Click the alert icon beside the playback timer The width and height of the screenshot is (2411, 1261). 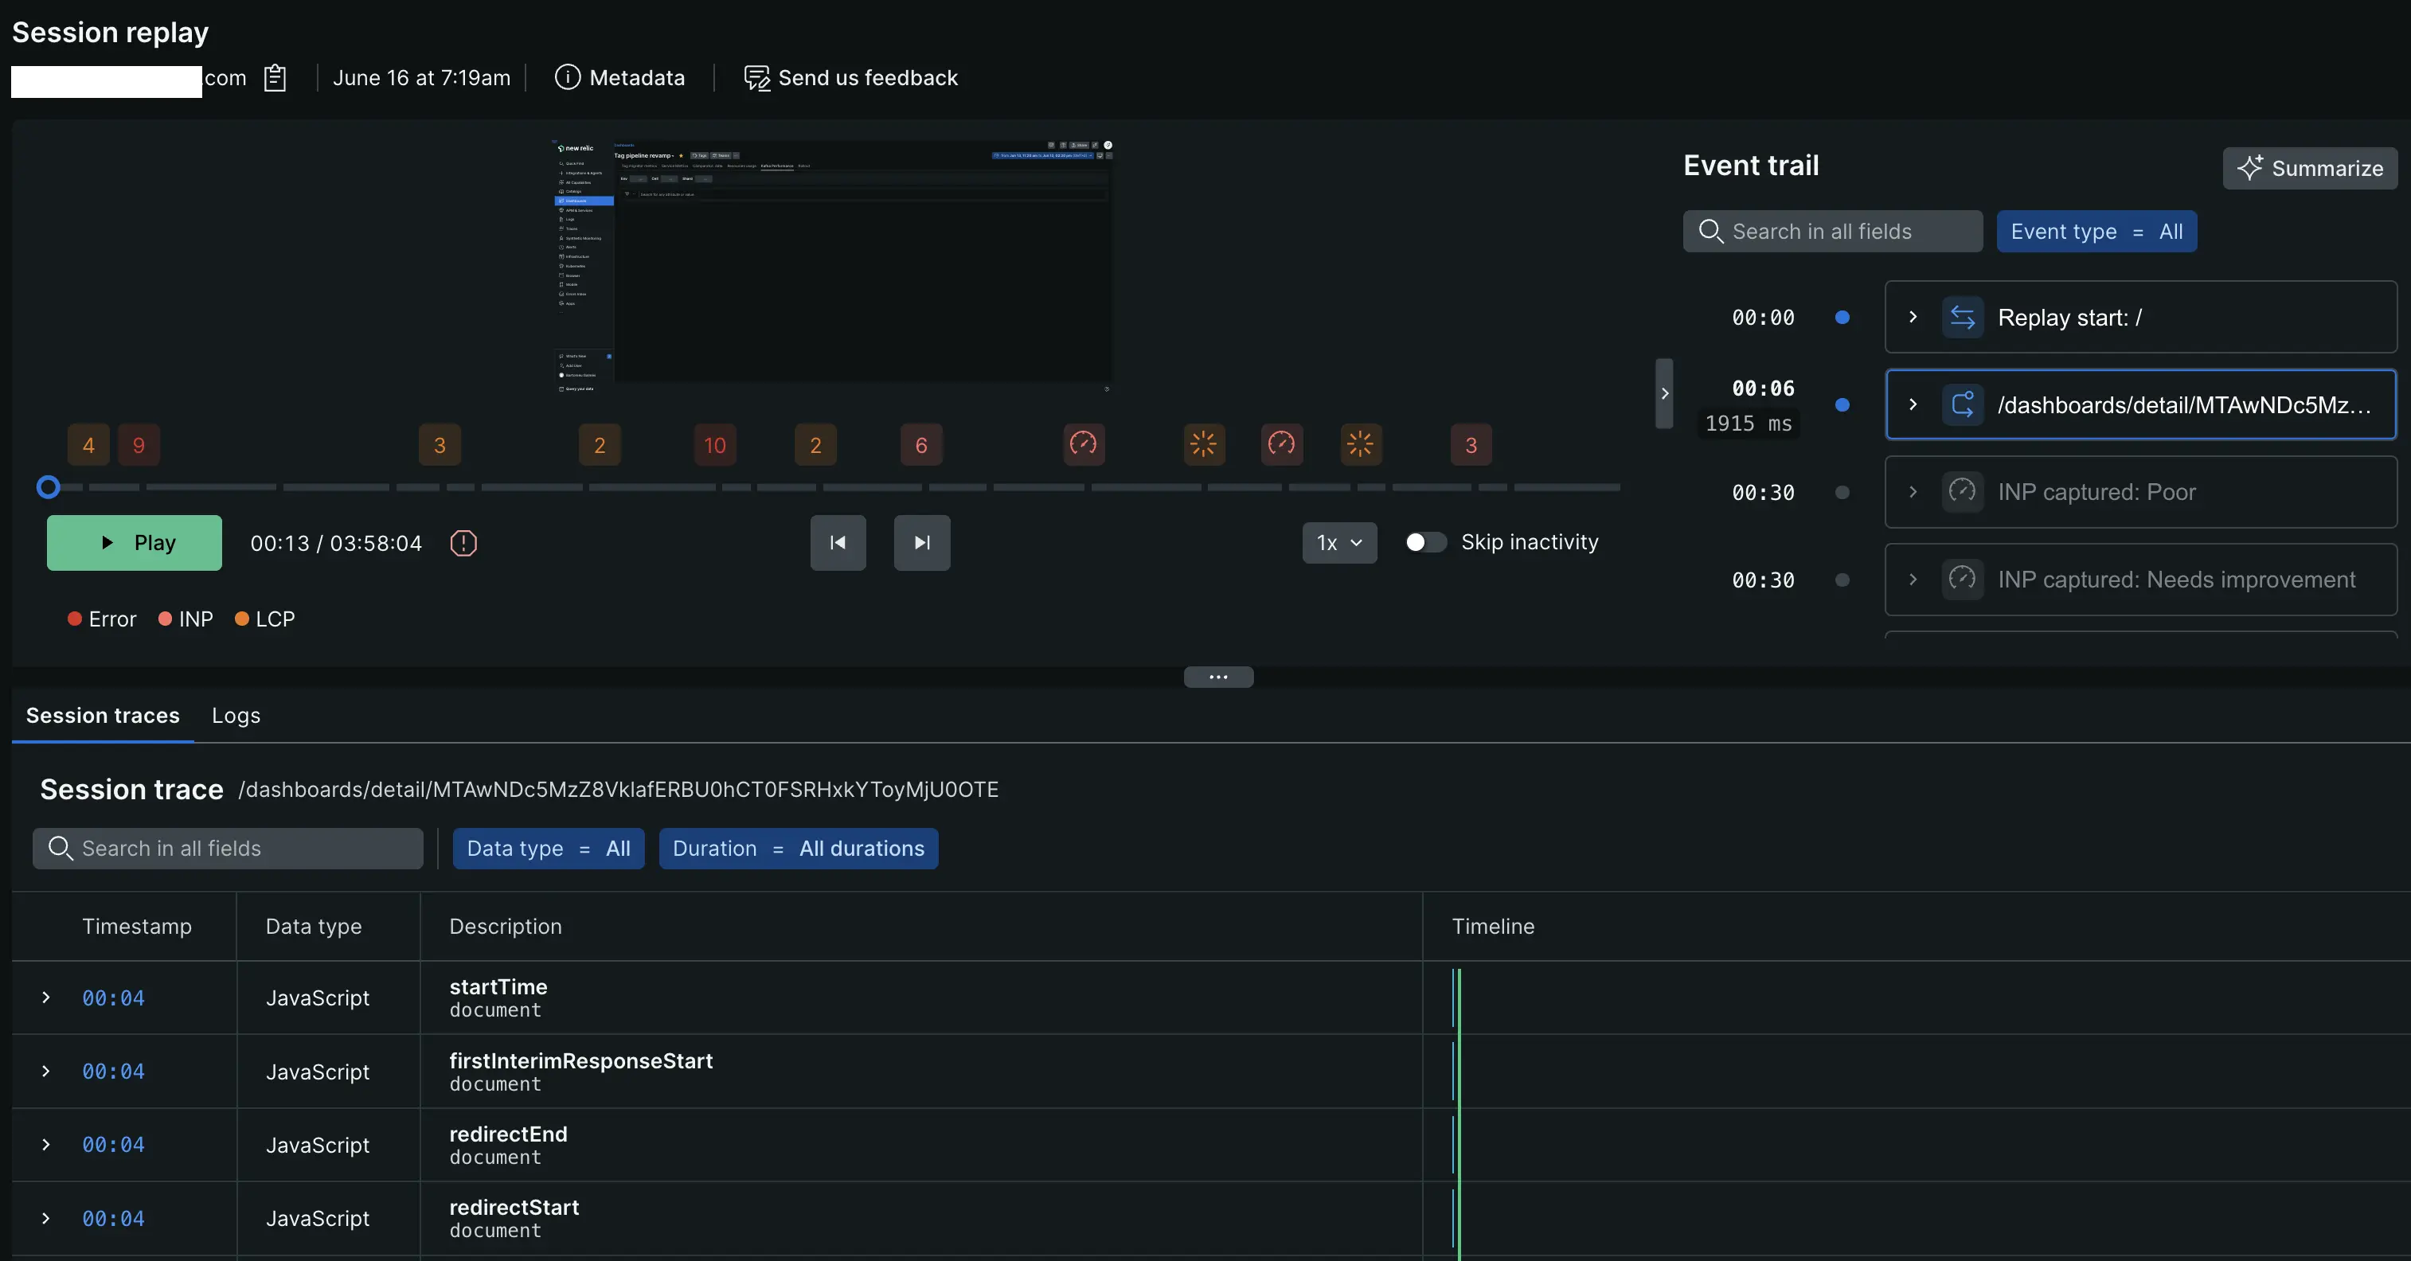463,543
